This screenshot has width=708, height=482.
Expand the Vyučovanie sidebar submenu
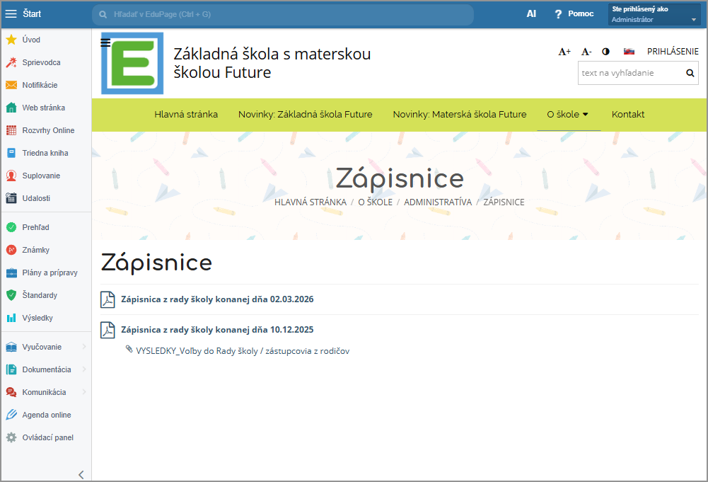click(84, 347)
